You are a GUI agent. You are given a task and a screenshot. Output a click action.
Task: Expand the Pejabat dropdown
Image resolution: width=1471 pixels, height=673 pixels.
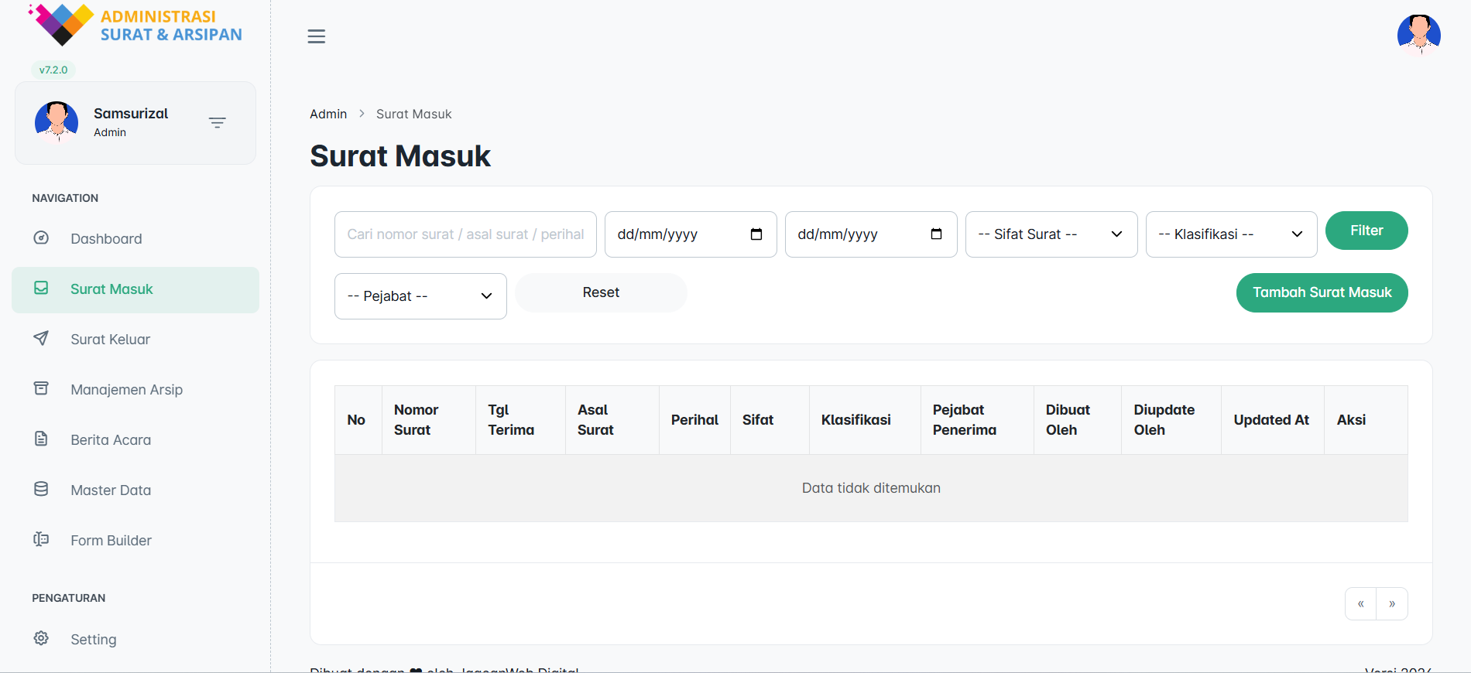[420, 296]
